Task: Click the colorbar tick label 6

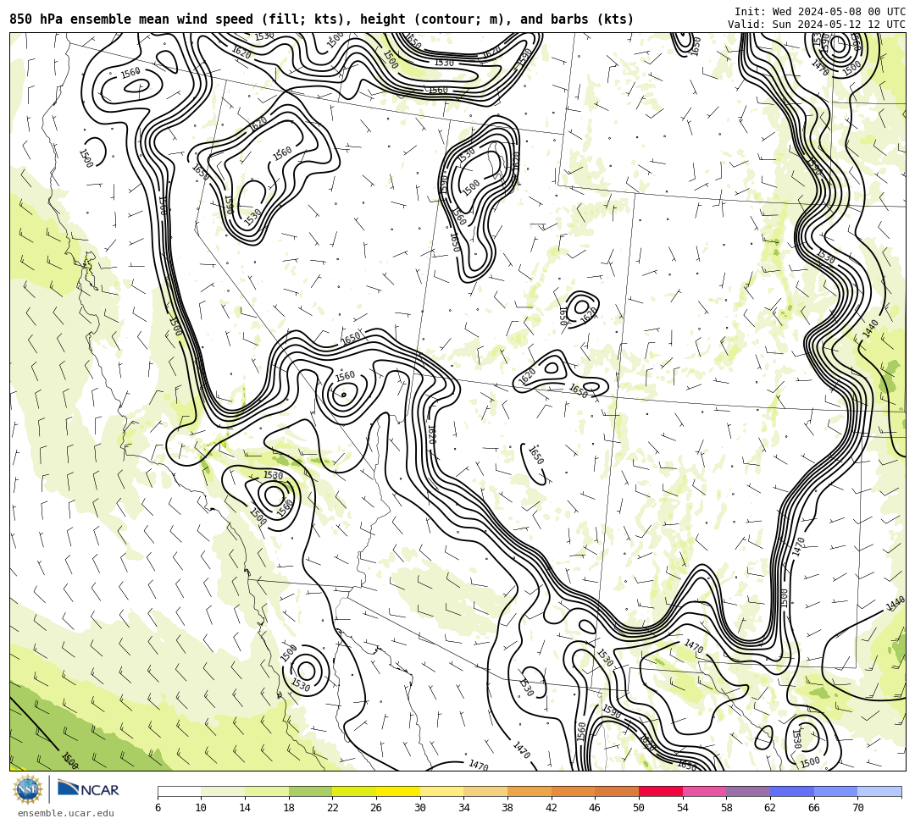Action: (x=158, y=808)
